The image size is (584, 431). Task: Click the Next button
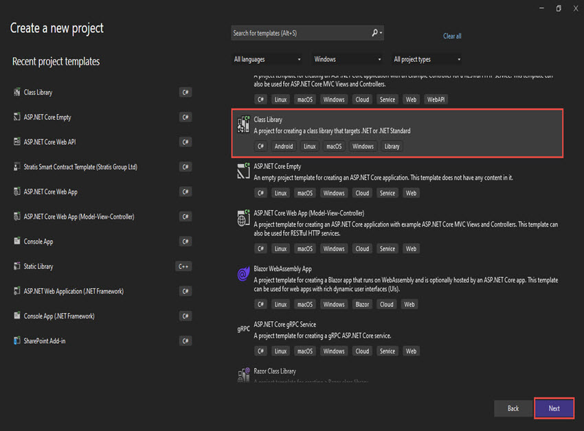[x=554, y=408]
